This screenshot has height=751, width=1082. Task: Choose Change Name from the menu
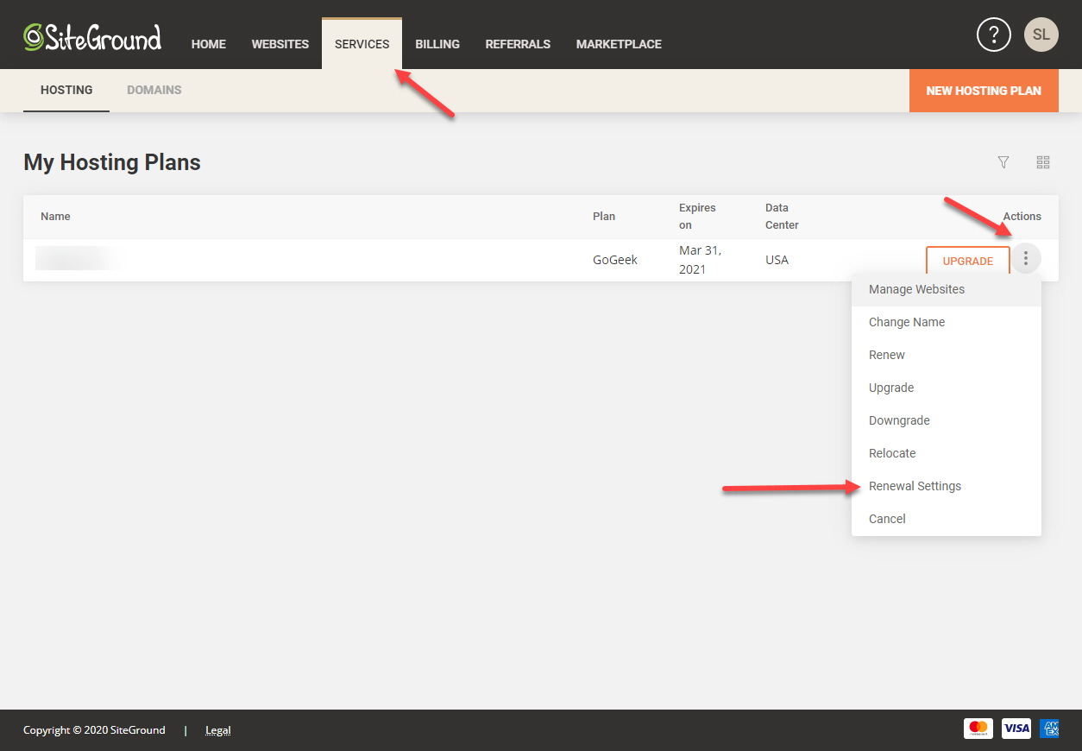[947, 322]
